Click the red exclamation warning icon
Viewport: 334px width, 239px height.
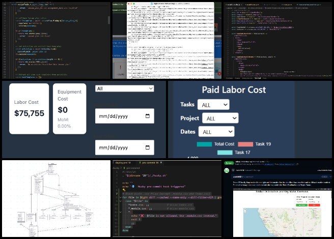pos(119,68)
